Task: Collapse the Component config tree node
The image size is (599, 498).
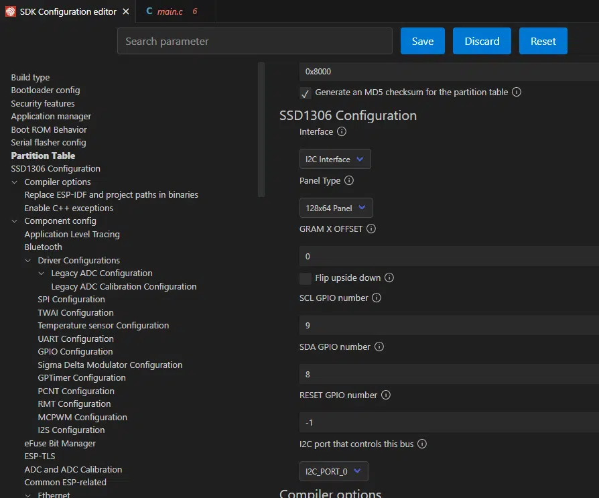Action: [x=15, y=221]
